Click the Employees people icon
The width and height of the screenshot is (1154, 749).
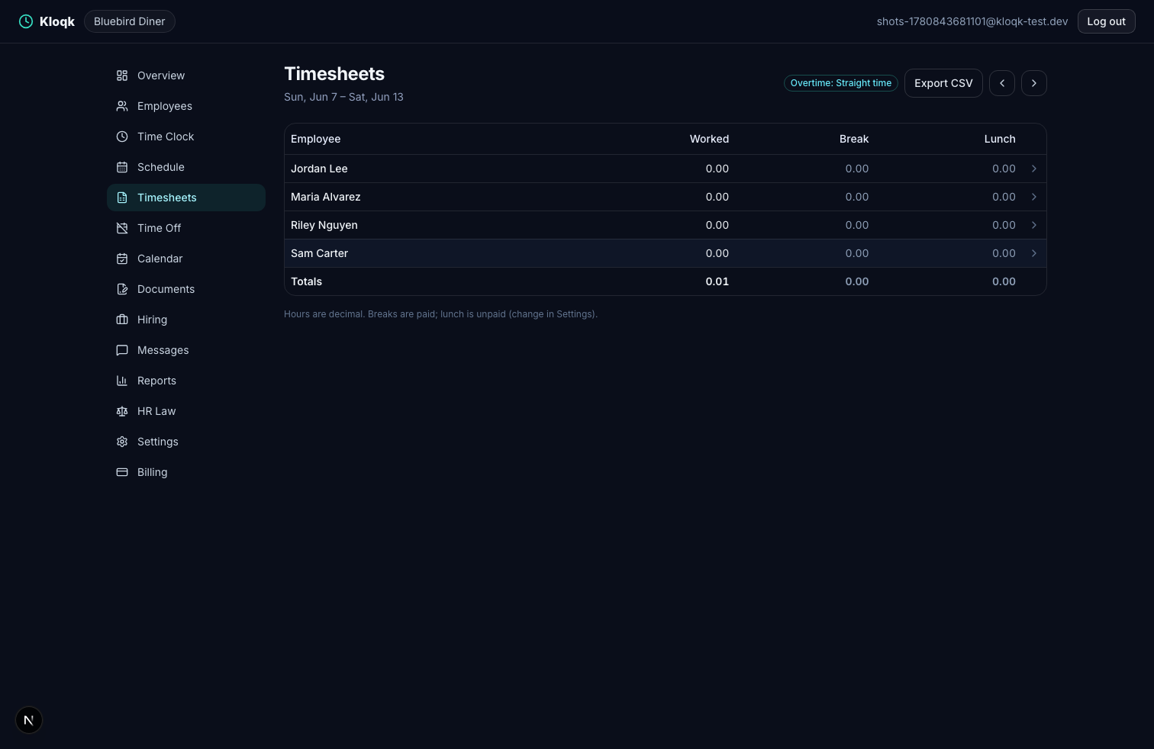[x=122, y=106]
